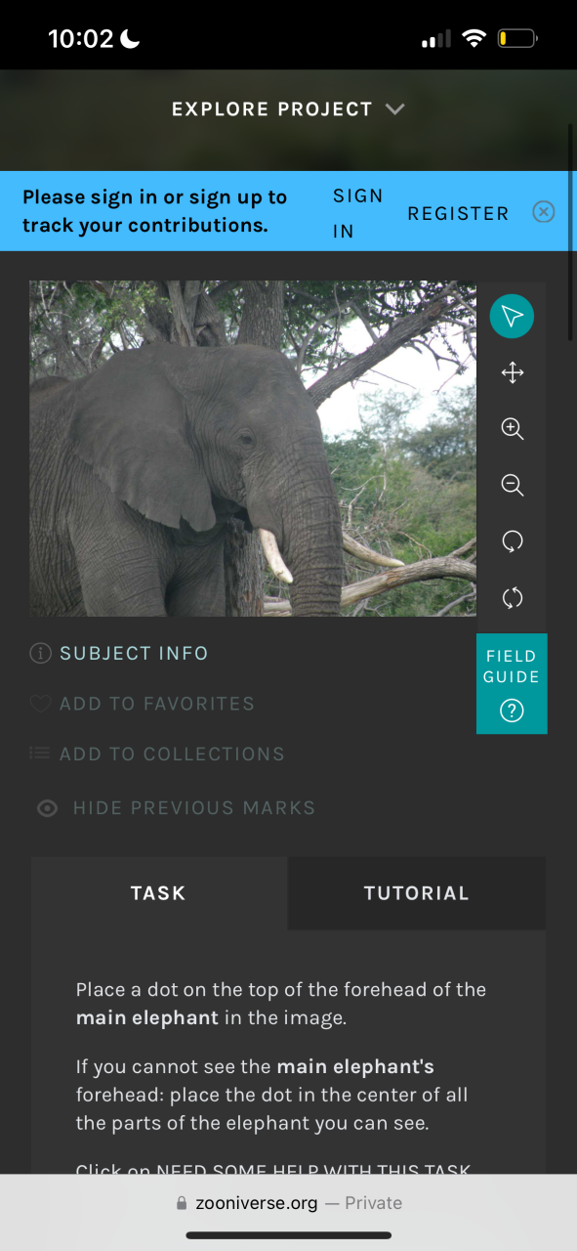Click the Register link
Viewport: 577px width, 1251px height.
458,213
